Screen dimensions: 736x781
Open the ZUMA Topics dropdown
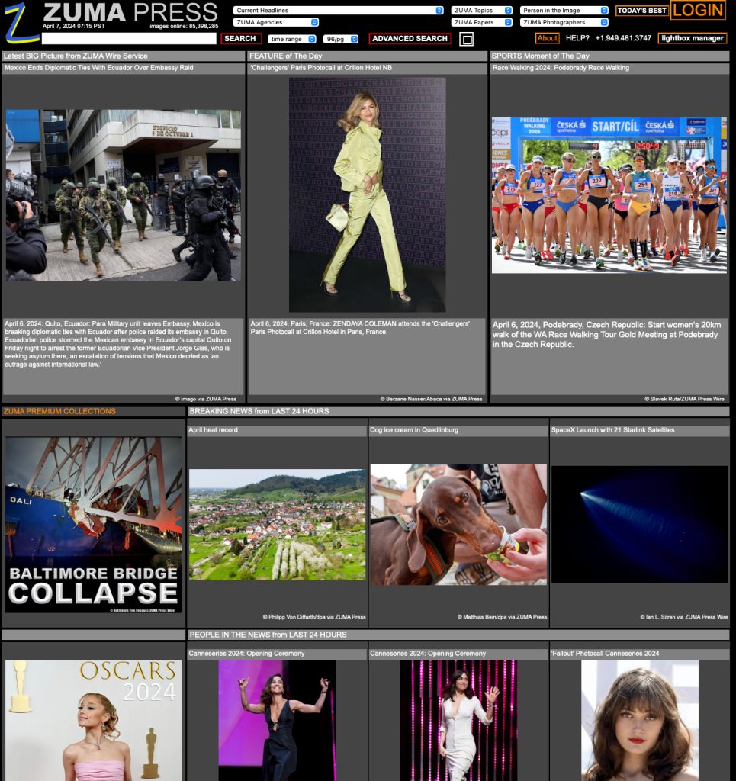pyautogui.click(x=481, y=11)
